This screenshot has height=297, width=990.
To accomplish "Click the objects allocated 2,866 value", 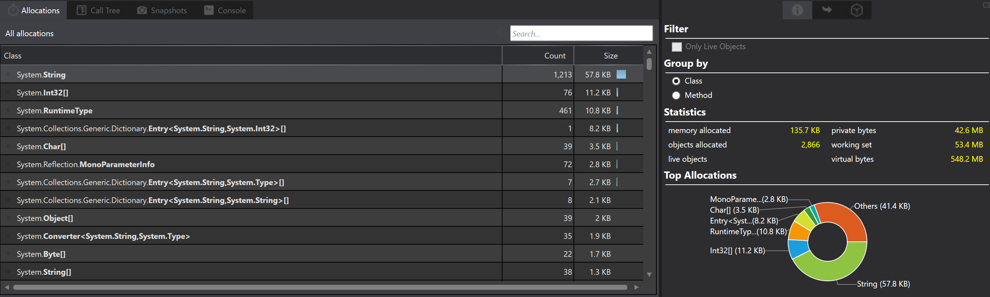I will pos(810,145).
